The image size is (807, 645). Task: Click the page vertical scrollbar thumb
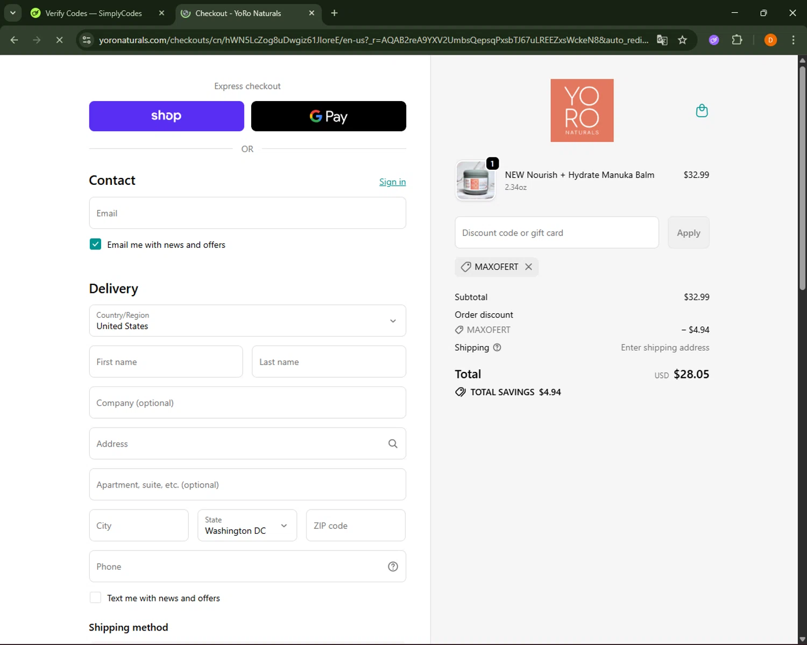coord(802,177)
